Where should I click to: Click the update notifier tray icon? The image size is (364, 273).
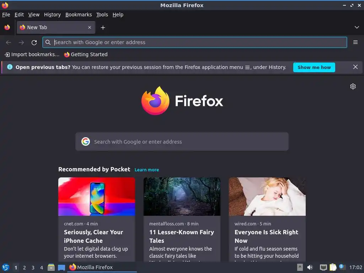click(342, 267)
